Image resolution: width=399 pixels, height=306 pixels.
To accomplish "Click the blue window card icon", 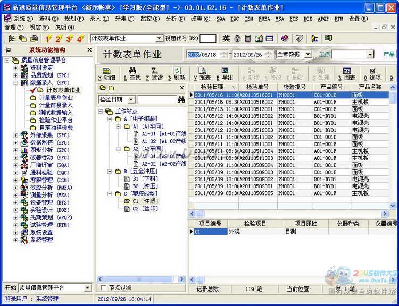I will (270, 38).
